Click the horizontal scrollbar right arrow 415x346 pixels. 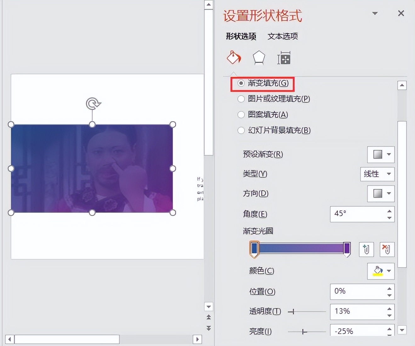pos(197,339)
